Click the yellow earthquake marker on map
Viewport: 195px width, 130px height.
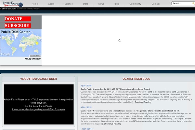click(x=37, y=43)
